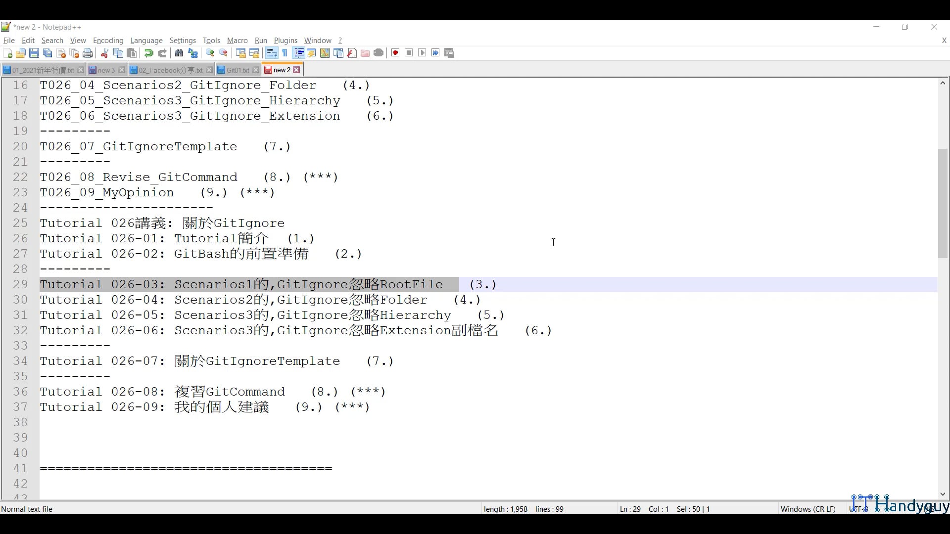Toggle word wrap mode
950x534 pixels.
click(272, 53)
